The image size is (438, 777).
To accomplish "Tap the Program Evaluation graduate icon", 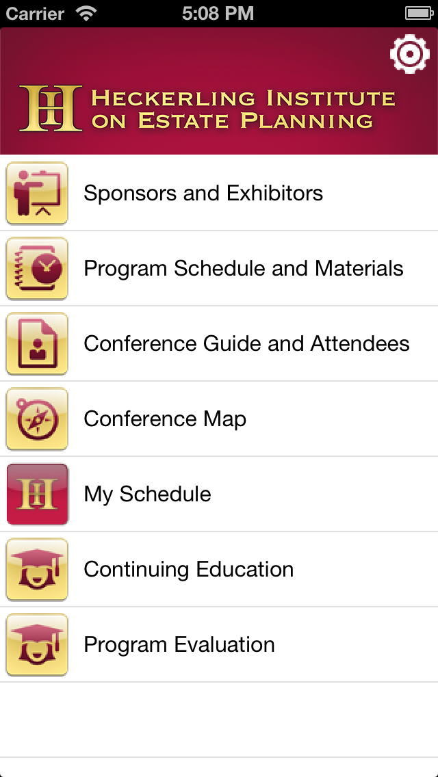I will [x=37, y=645].
